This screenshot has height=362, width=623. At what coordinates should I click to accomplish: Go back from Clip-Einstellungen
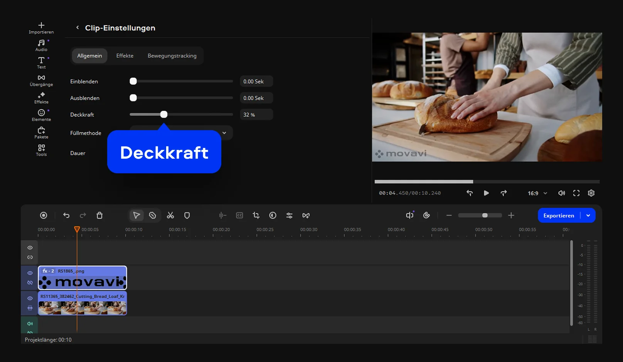coord(77,28)
